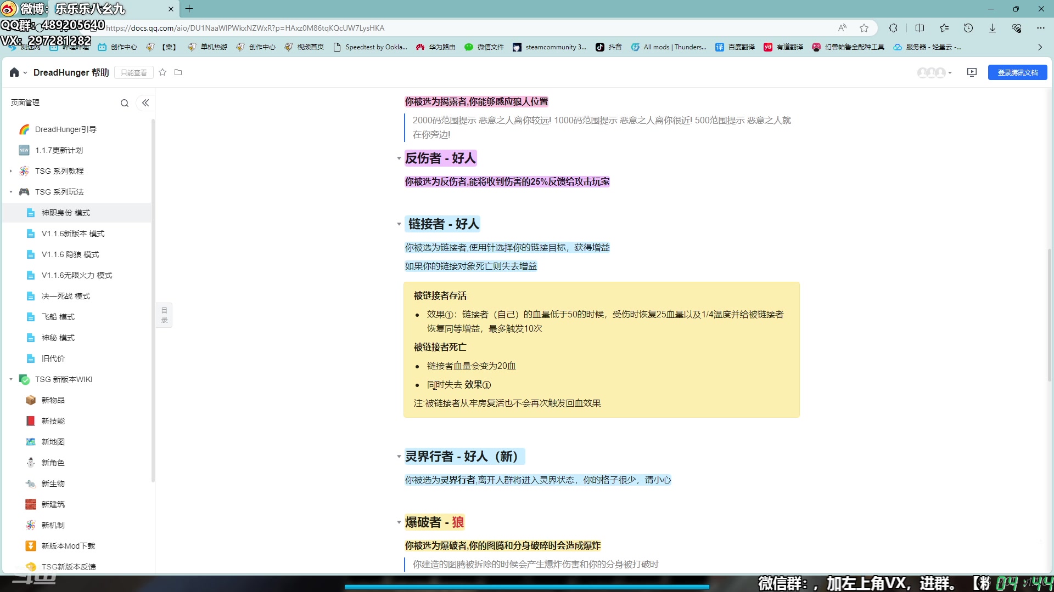This screenshot has height=592, width=1054.
Task: Show more bookmarks with the chevron
Action: click(1040, 47)
